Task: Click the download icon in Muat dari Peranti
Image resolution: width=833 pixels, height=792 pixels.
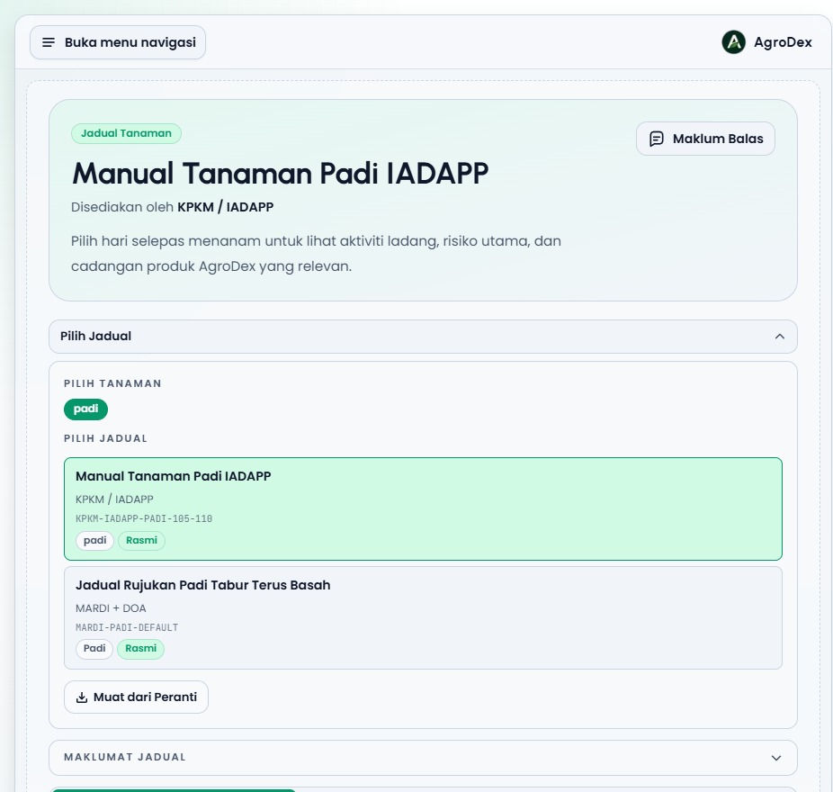Action: coord(82,697)
